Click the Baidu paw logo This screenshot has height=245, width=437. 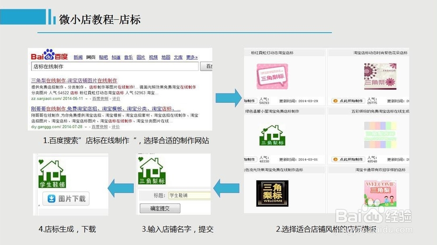click(49, 54)
